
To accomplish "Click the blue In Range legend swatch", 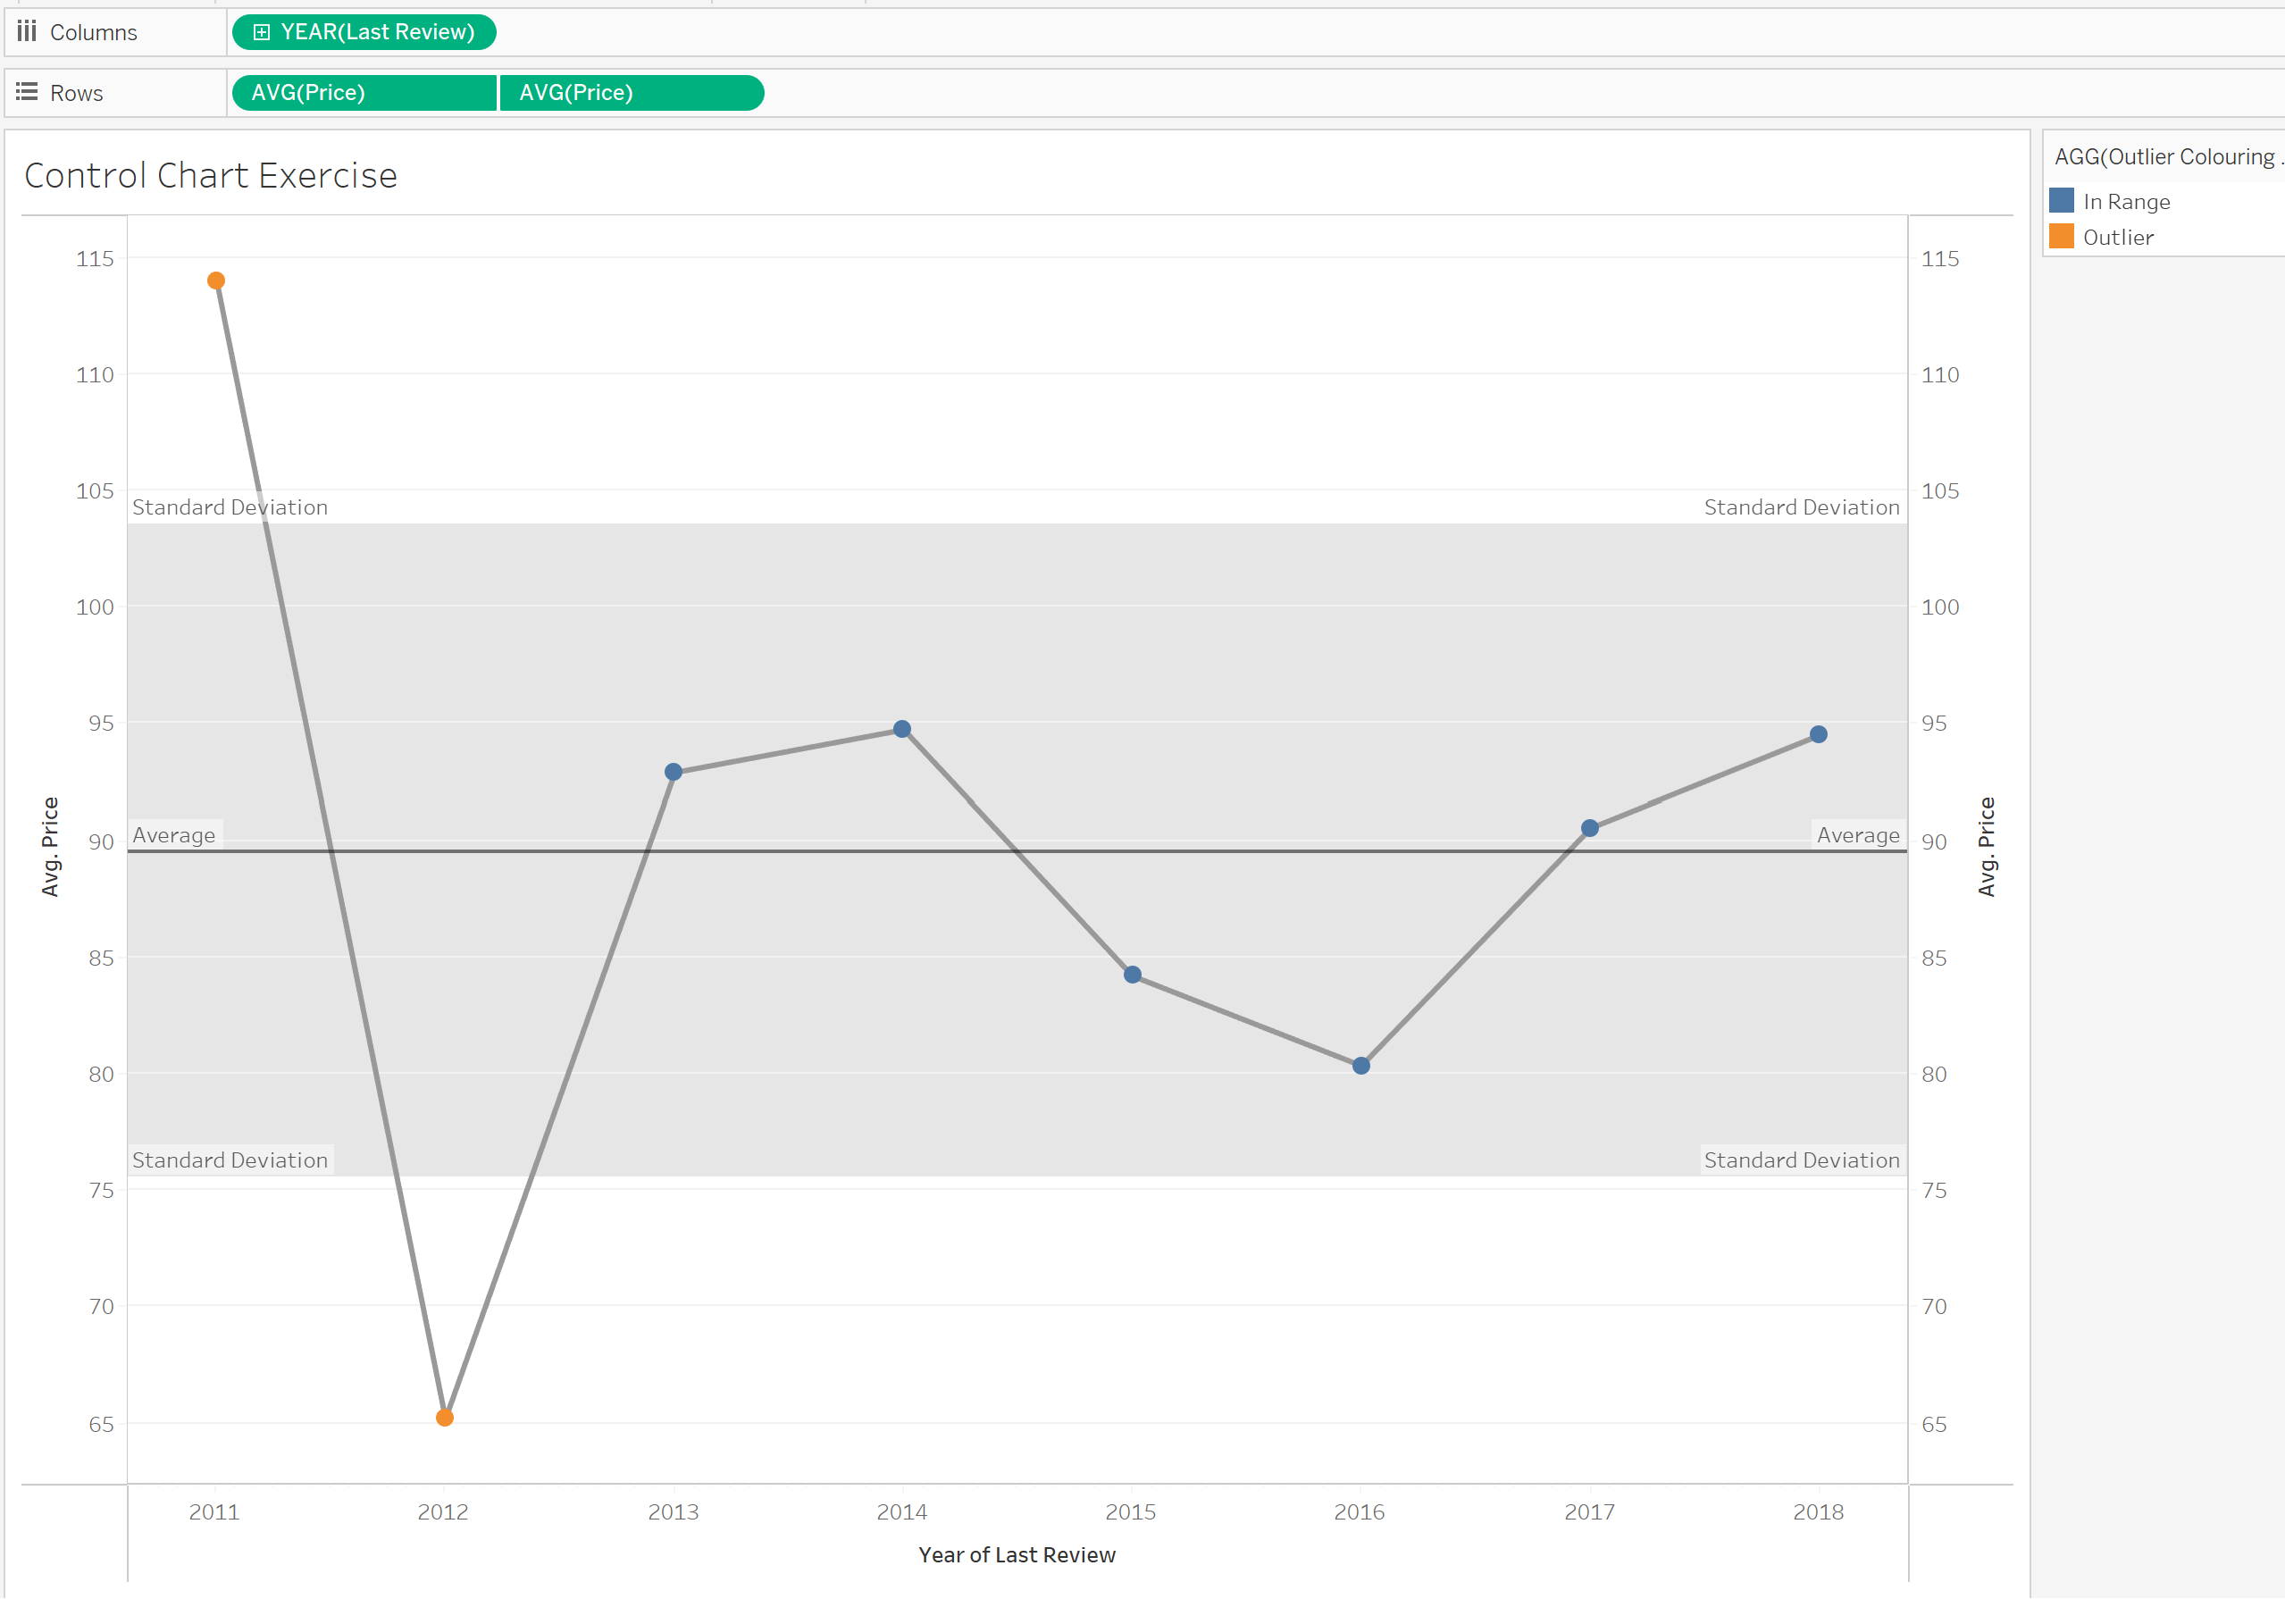I will point(2061,201).
